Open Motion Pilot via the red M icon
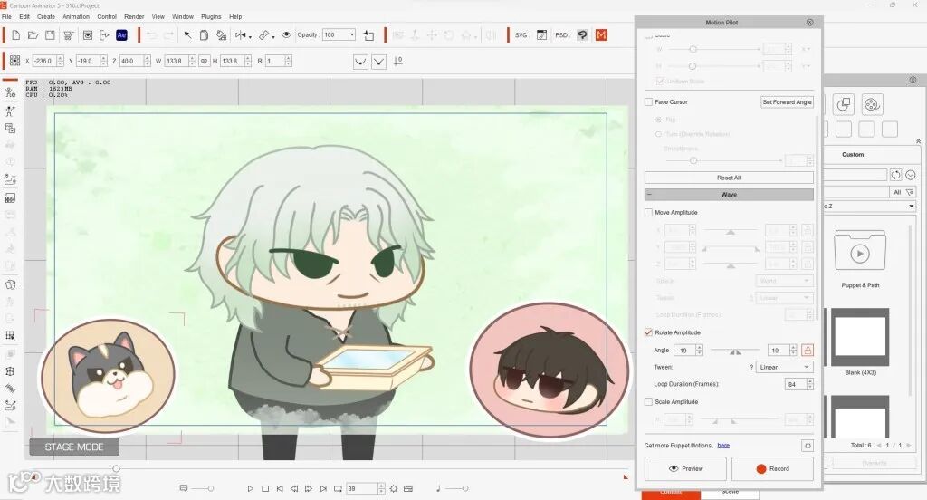Screen dimensions: 927x500 [601, 35]
